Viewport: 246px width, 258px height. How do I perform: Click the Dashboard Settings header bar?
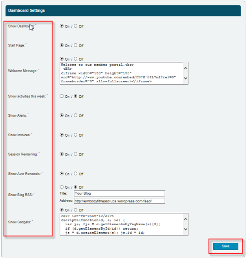tap(123, 11)
